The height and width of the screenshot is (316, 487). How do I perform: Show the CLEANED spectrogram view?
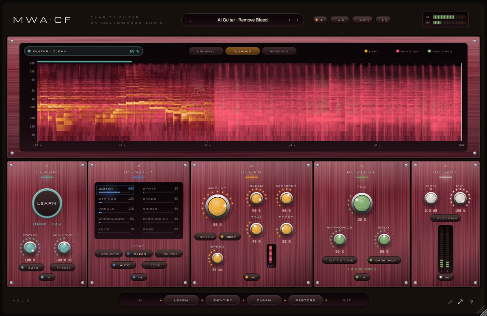coord(243,51)
